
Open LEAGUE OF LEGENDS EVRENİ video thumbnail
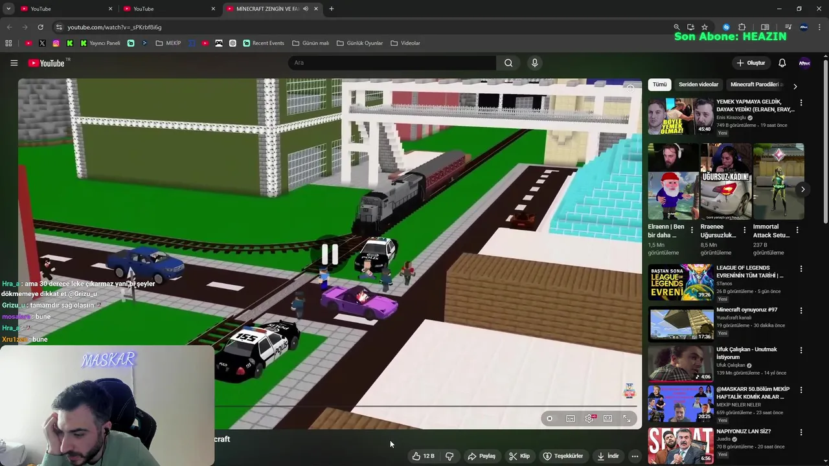tap(681, 282)
